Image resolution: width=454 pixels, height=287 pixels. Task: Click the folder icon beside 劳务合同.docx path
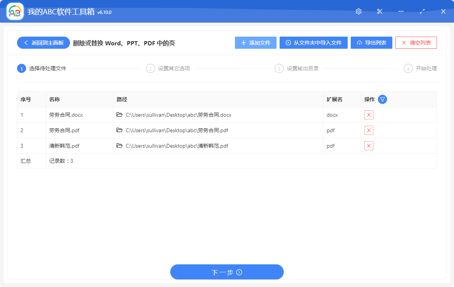[x=120, y=114]
